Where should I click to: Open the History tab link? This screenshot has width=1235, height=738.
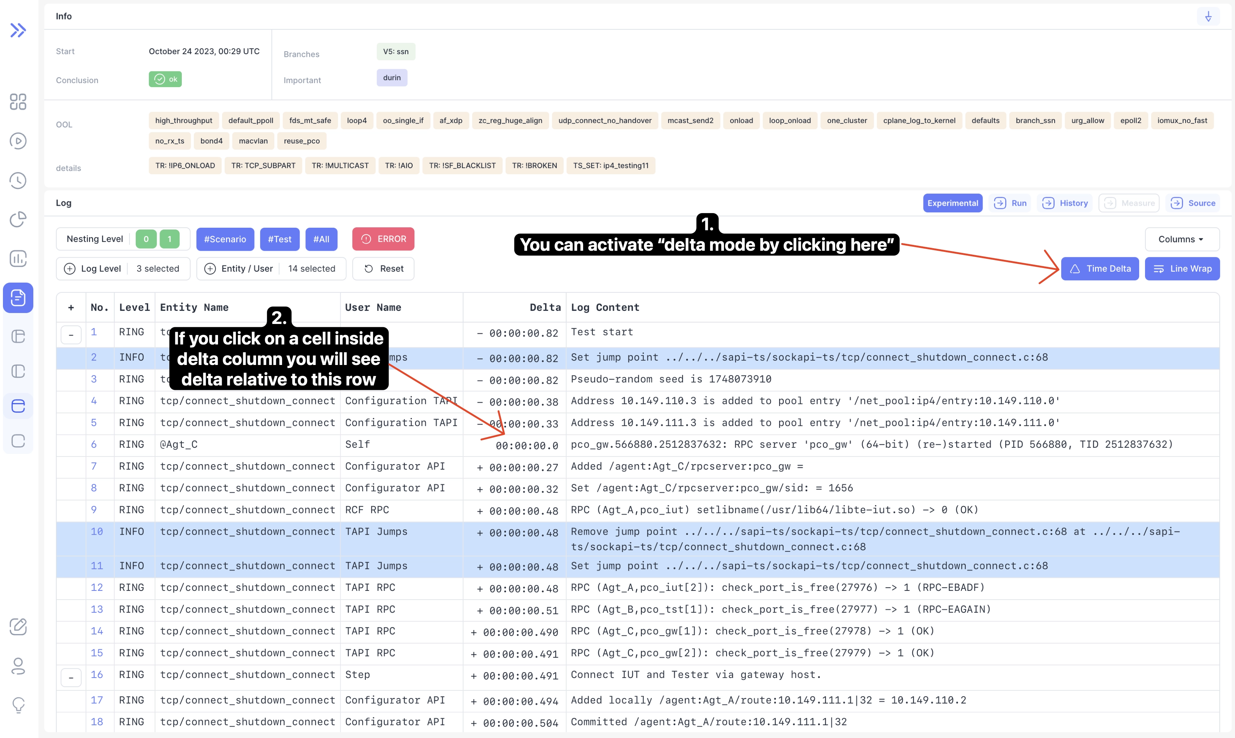click(x=1065, y=203)
